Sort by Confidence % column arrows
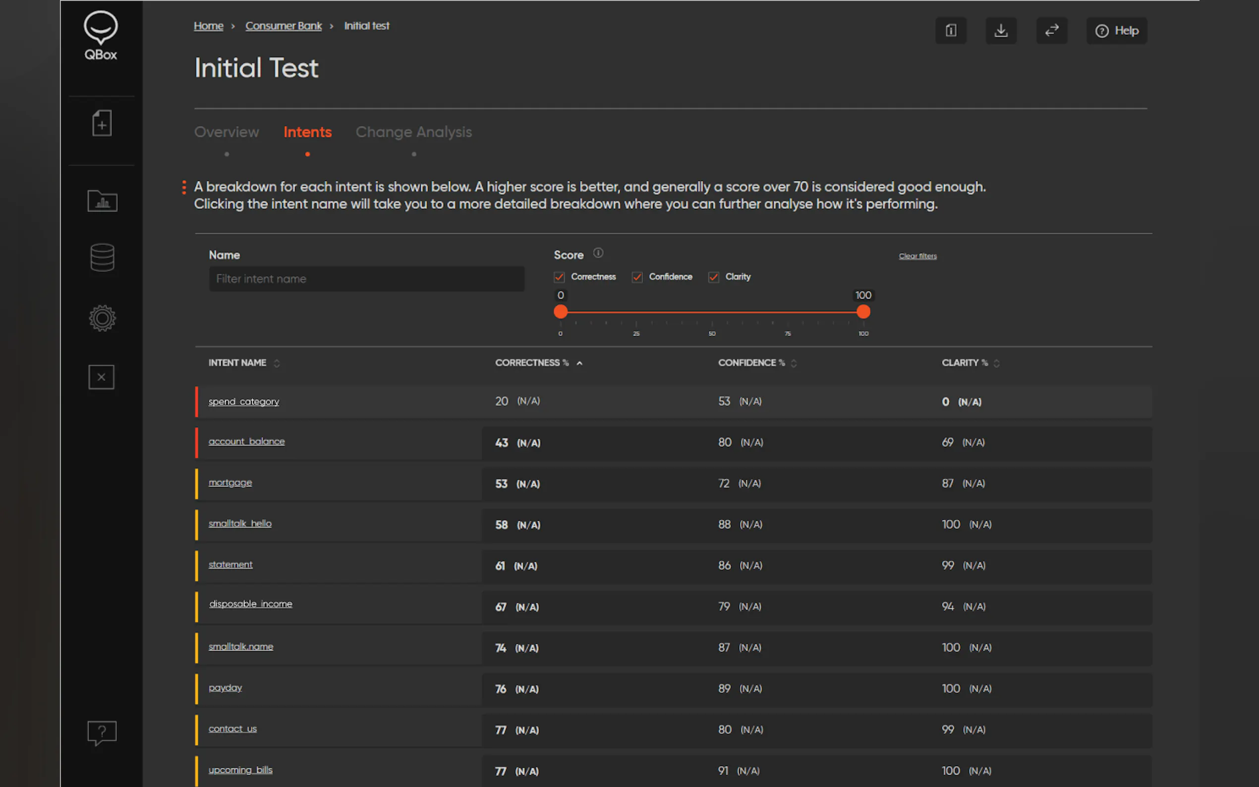 pos(794,363)
